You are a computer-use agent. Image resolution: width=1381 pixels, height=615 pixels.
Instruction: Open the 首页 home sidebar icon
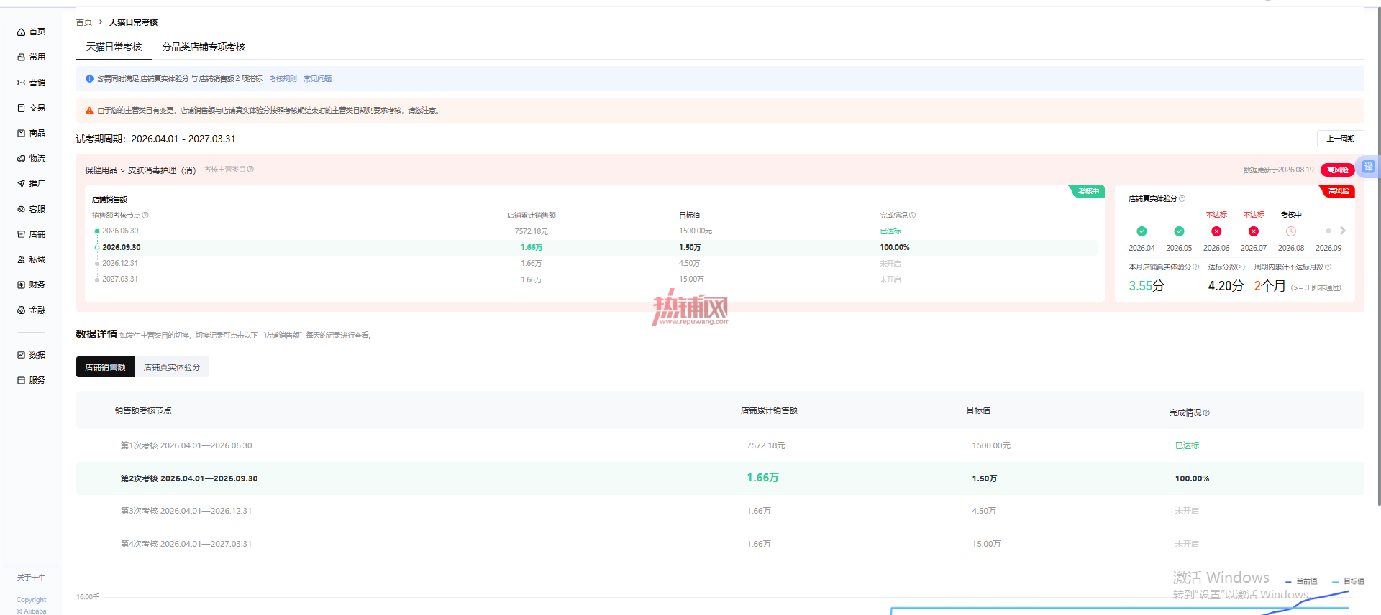coord(22,32)
